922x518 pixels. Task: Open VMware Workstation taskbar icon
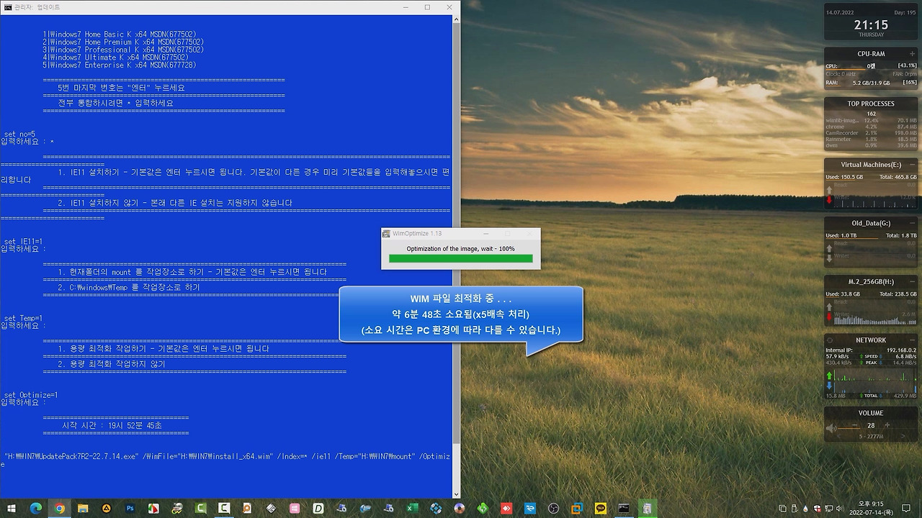tap(577, 509)
